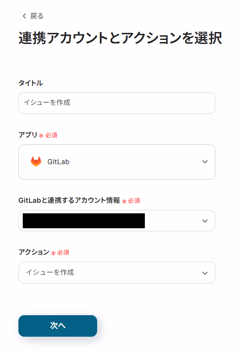242x356 pixels.
Task: Click the アプリ field label
Action: click(x=28, y=135)
